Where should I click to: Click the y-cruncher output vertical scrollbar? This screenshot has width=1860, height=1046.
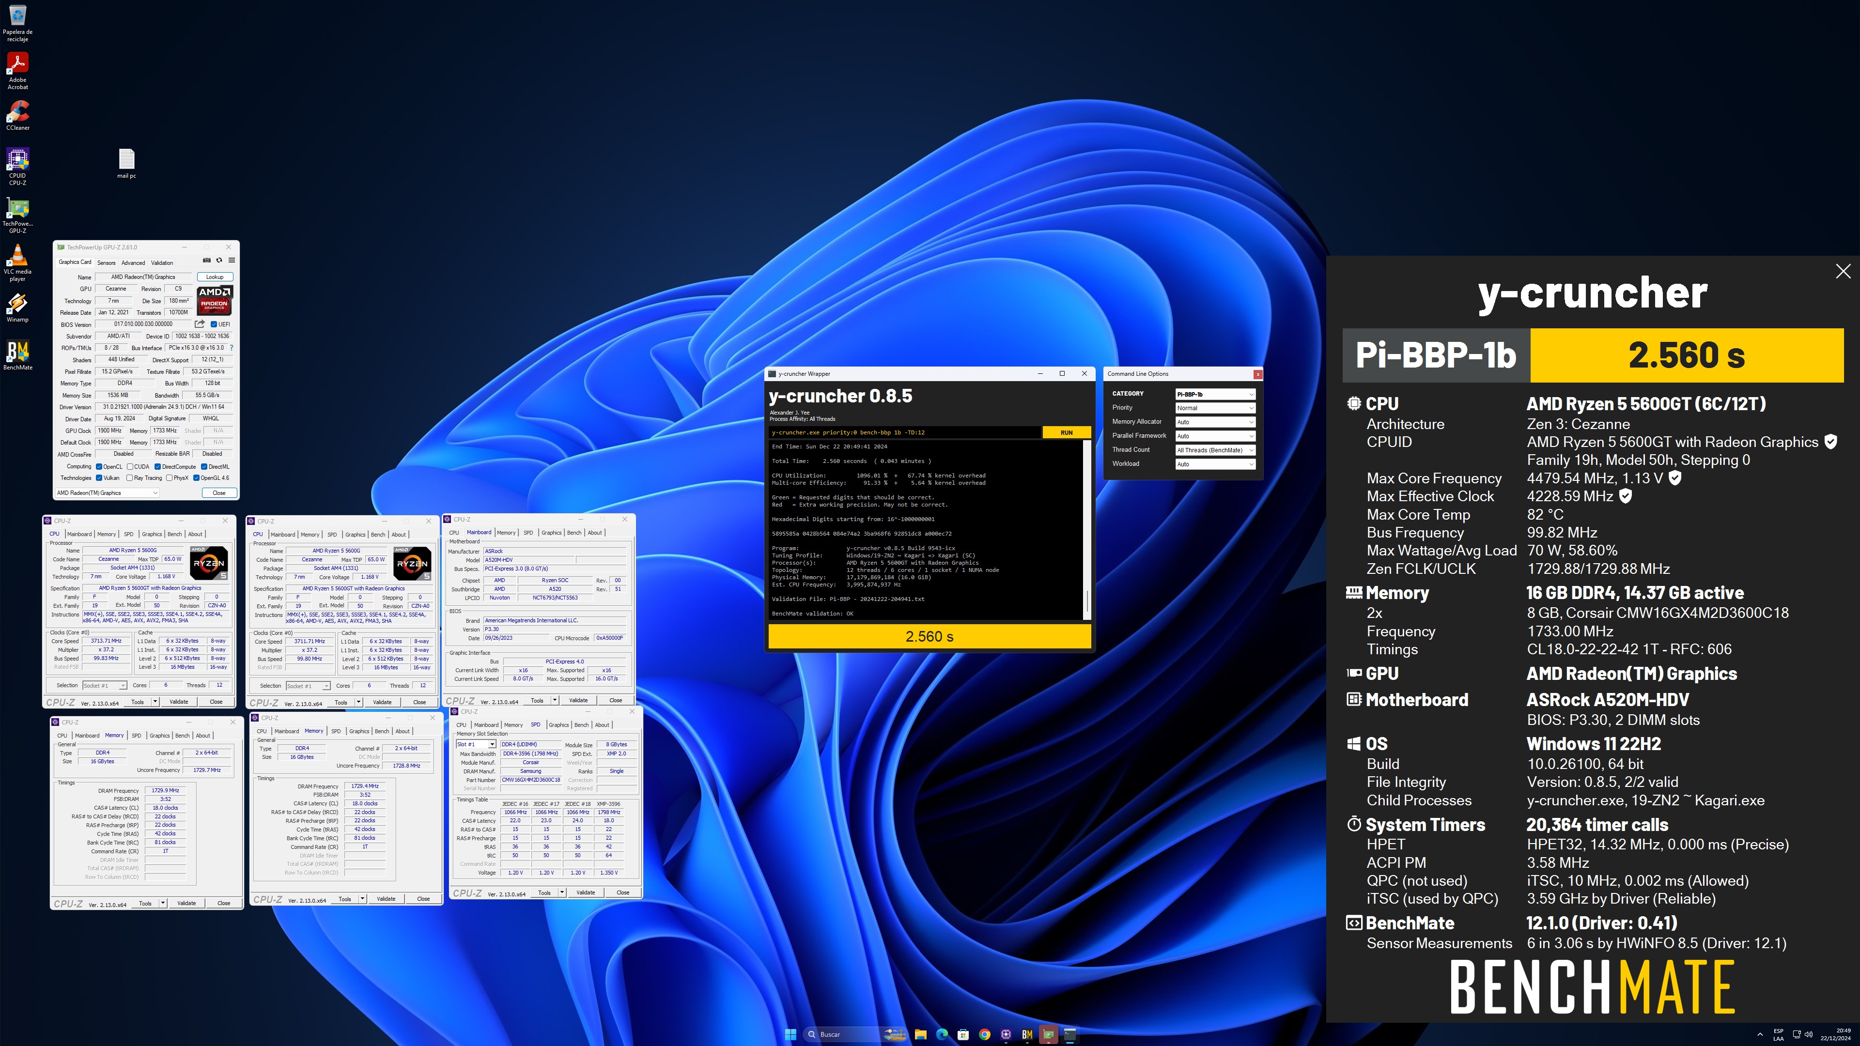click(1086, 530)
